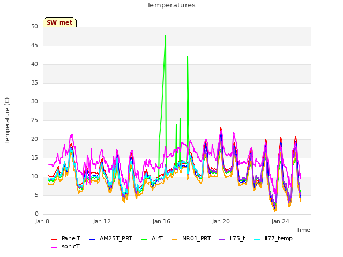343x257 pixels.
Task: Click the magenta sonicT color marker
Action: coord(54,247)
